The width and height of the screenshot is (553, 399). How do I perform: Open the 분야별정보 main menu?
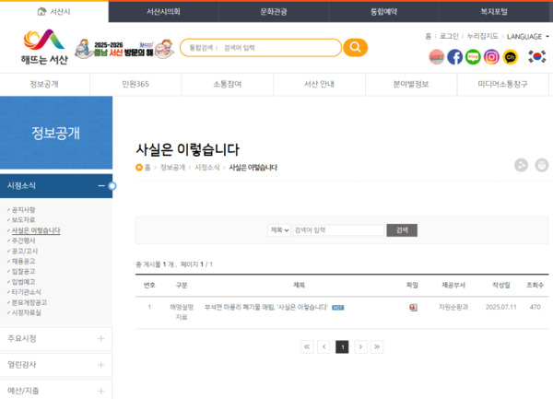coord(411,84)
